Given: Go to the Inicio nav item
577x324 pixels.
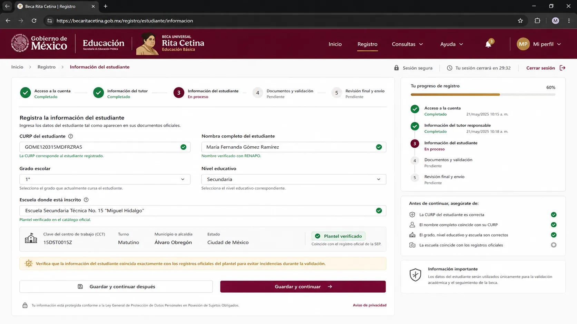Looking at the screenshot, I should (335, 44).
